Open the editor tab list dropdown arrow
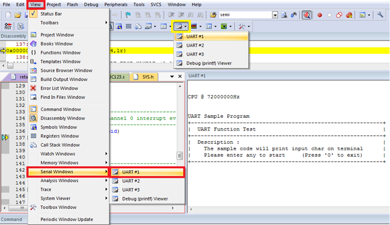This screenshot has height=225, width=390. 172,77
